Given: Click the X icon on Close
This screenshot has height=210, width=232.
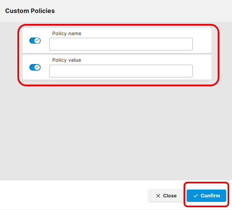Looking at the screenshot, I should (158, 196).
